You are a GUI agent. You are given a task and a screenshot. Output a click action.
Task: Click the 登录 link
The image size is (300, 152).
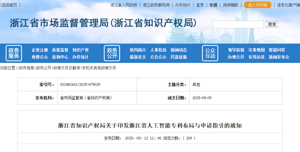[x=200, y=5]
